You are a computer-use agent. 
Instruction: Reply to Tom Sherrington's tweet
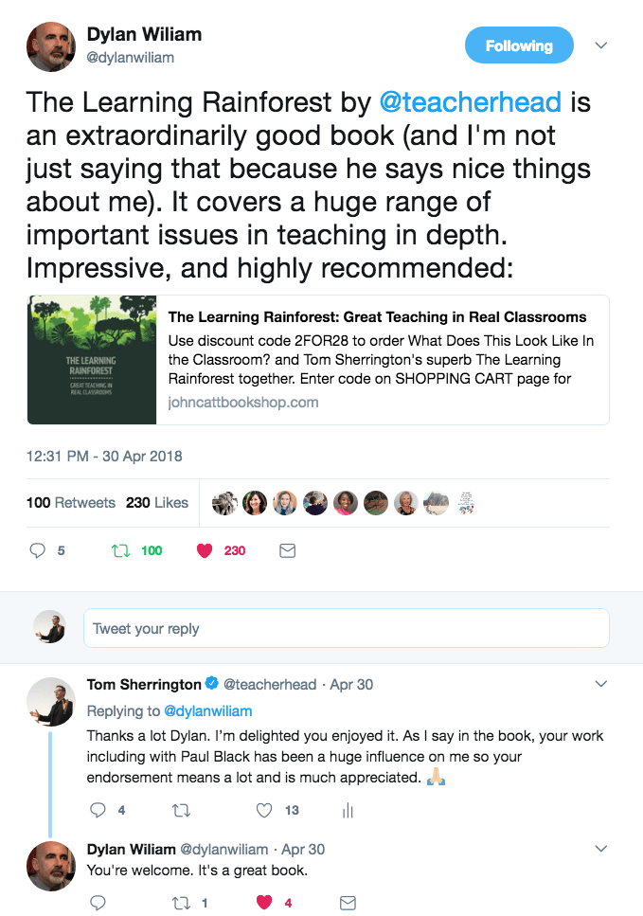pyautogui.click(x=98, y=810)
